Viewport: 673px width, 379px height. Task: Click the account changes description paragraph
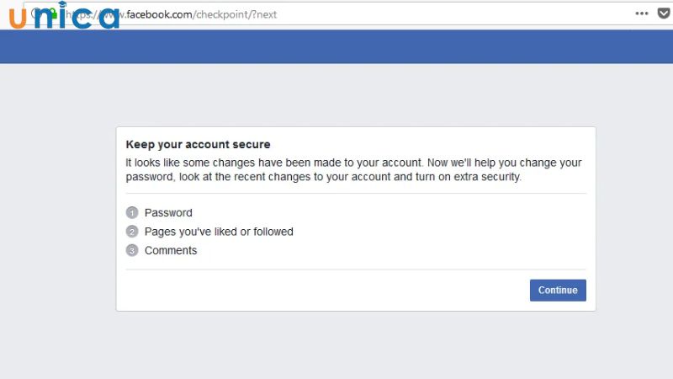[353, 170]
